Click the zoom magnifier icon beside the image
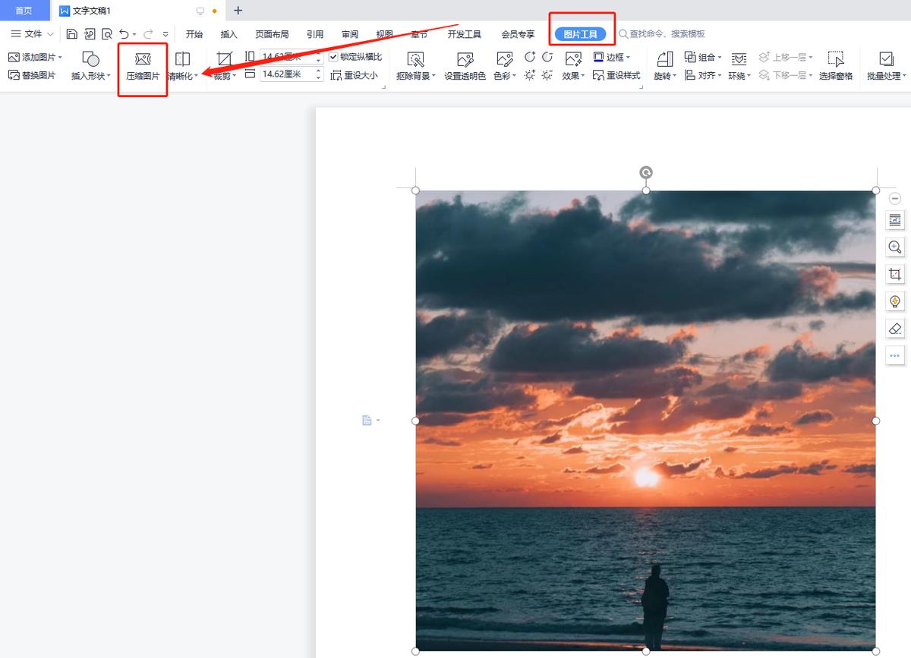This screenshot has height=658, width=911. pyautogui.click(x=895, y=247)
